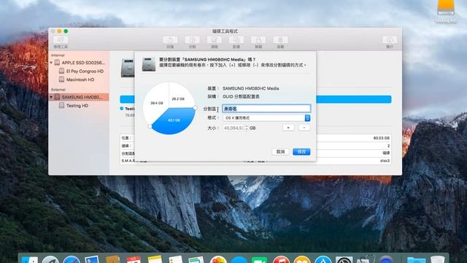Adjust the size field stepper arrows

click(247, 128)
